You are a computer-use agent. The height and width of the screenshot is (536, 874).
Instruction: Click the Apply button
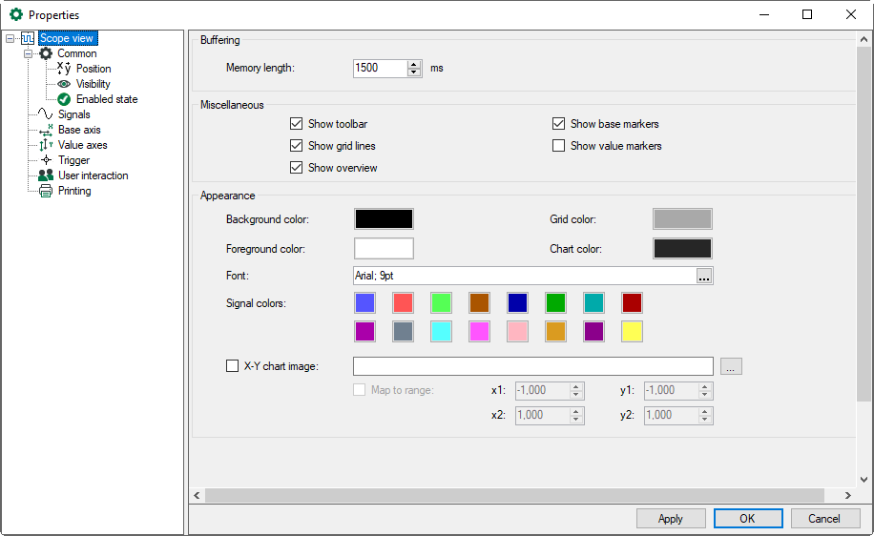[x=671, y=519]
